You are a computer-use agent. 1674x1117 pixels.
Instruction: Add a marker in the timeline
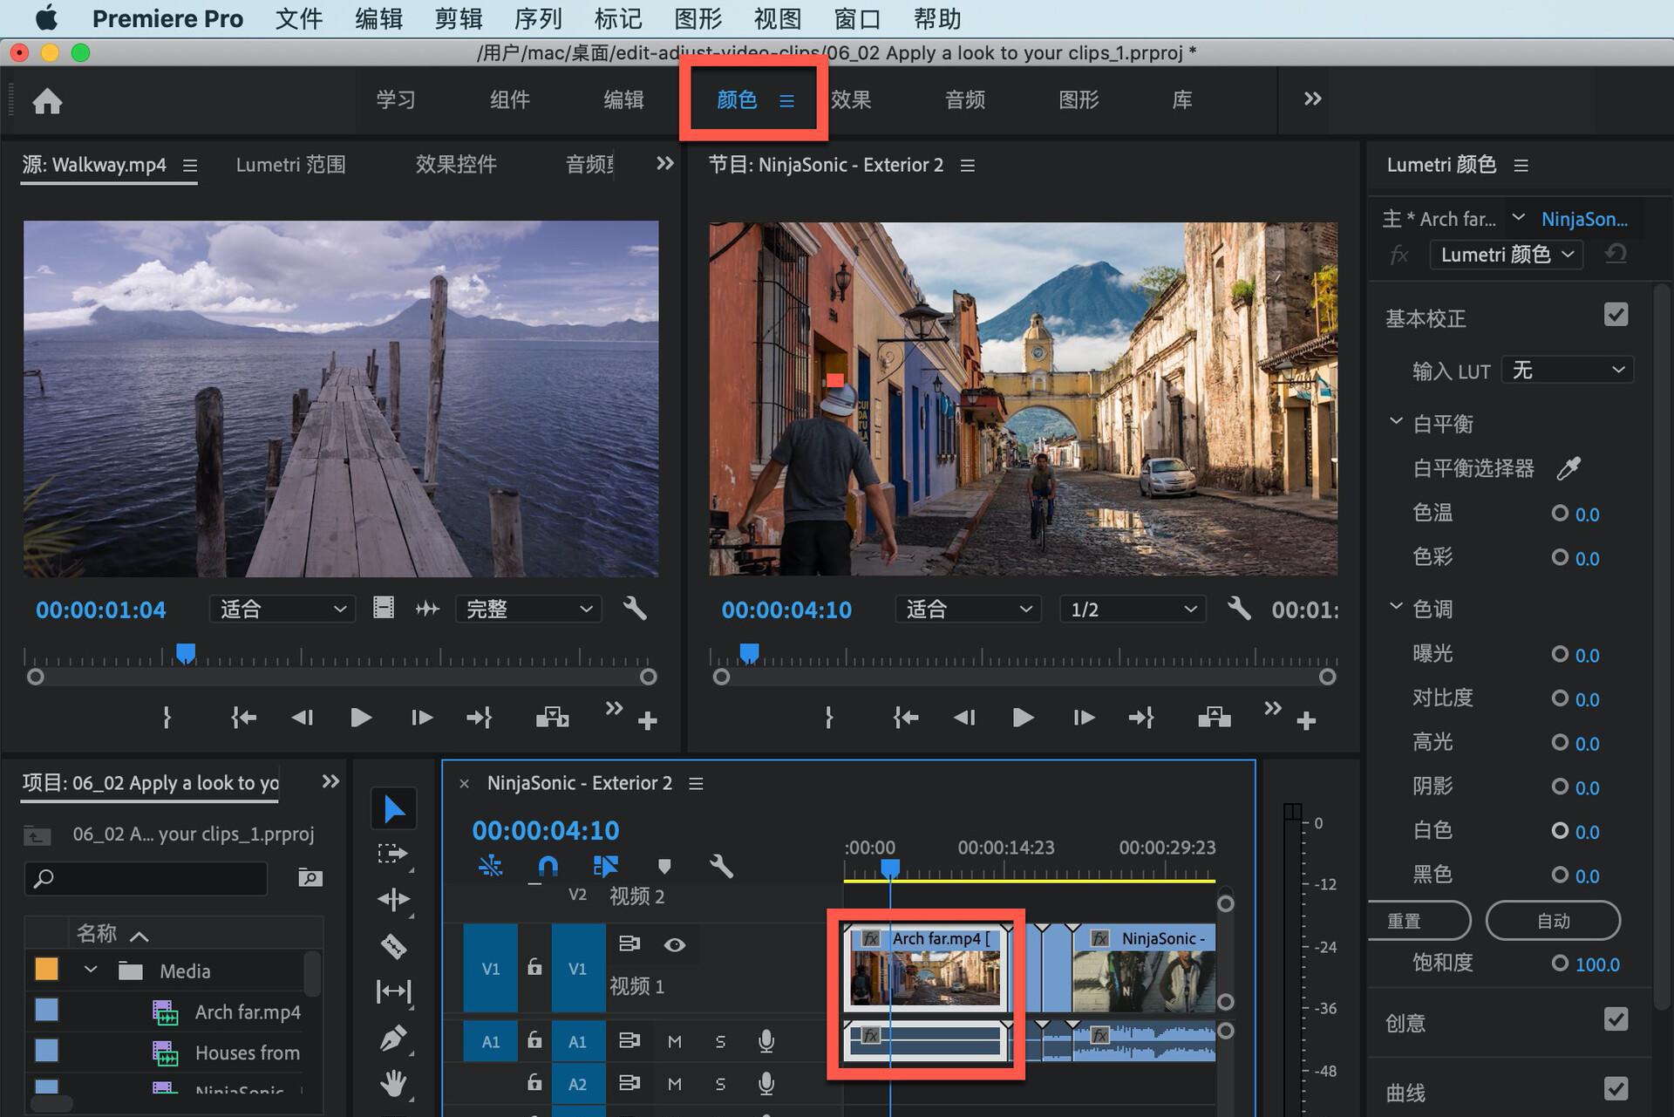pyautogui.click(x=664, y=866)
